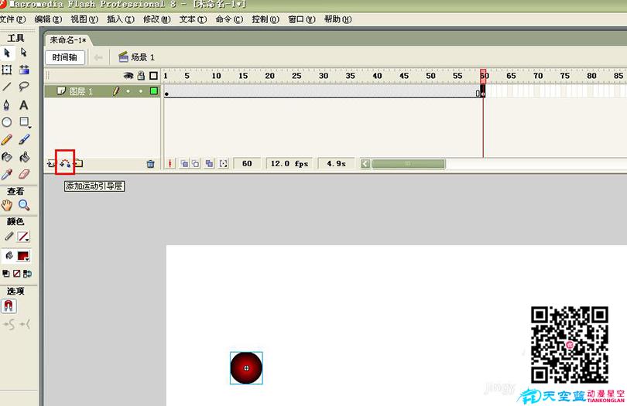627x406 pixels.
Task: Toggle show/hide all layers eye icon
Action: (128, 76)
